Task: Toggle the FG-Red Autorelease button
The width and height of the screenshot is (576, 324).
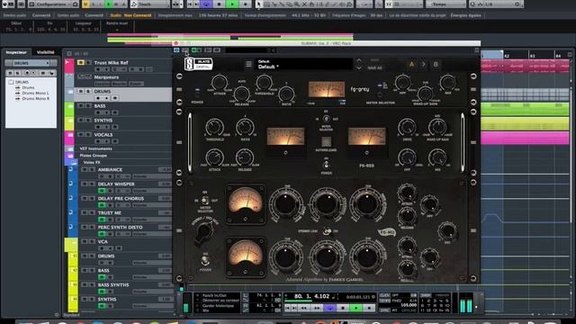Action: pyautogui.click(x=326, y=142)
